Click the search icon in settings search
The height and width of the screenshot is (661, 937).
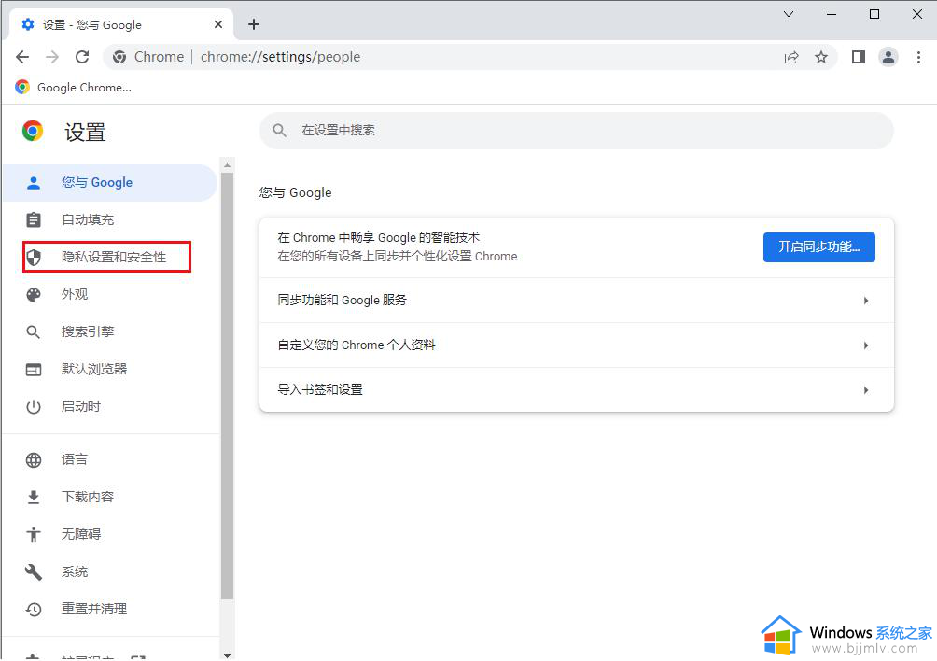[279, 131]
